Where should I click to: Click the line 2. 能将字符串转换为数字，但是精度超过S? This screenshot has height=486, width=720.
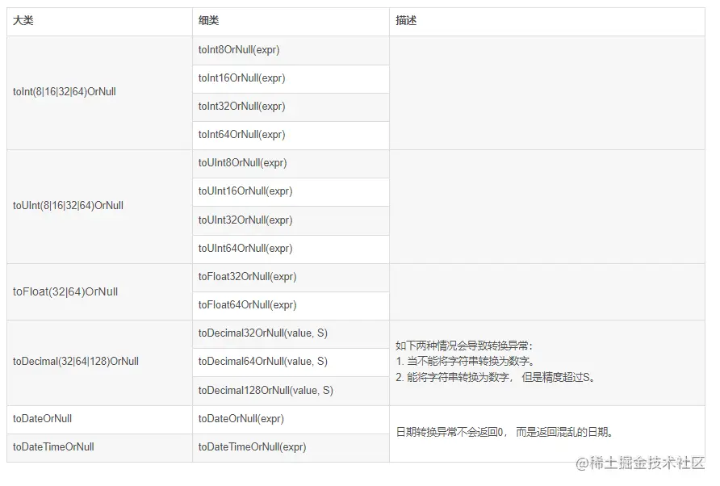pos(496,378)
